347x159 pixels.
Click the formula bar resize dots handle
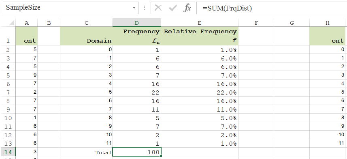point(145,8)
